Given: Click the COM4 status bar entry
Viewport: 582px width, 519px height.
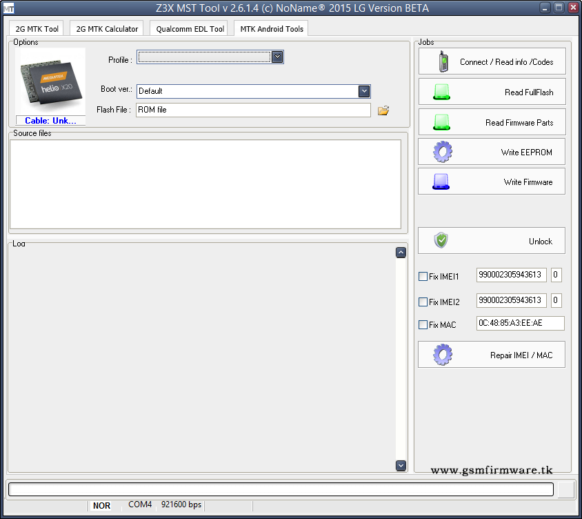Looking at the screenshot, I should click(140, 505).
